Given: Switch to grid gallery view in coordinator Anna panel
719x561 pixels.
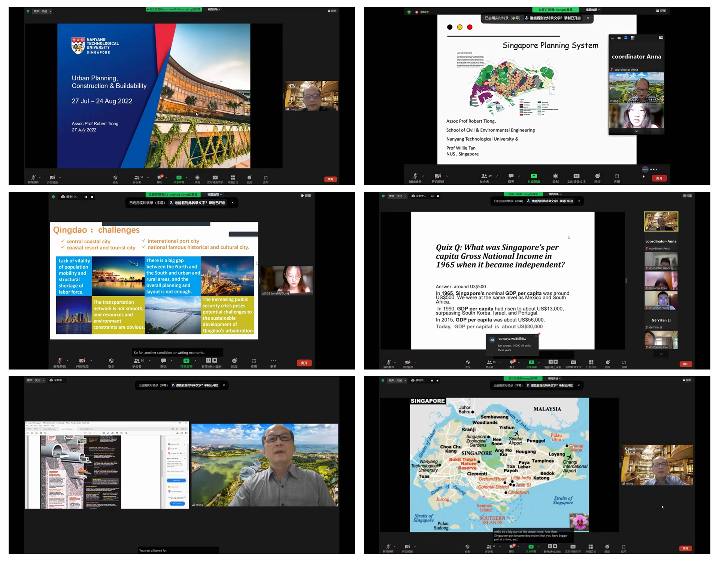Looking at the screenshot, I should [x=633, y=38].
